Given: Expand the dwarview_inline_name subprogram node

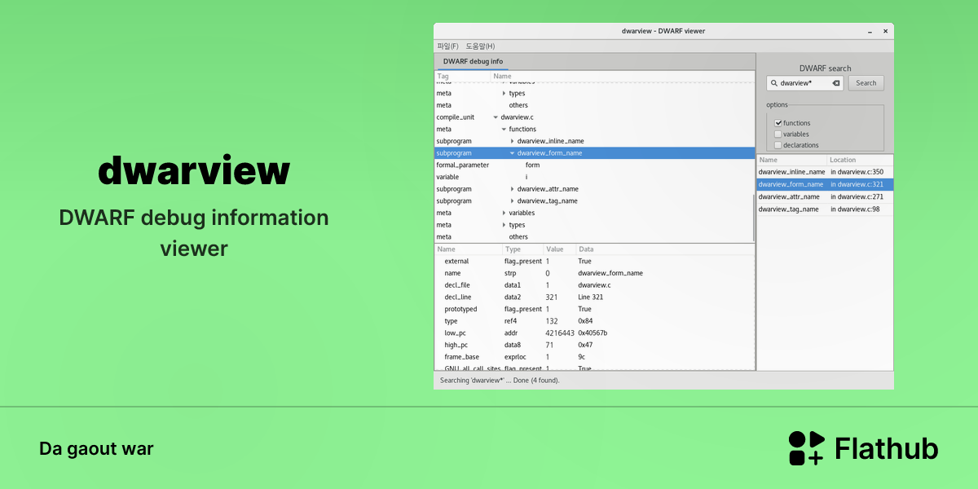Looking at the screenshot, I should pyautogui.click(x=513, y=141).
